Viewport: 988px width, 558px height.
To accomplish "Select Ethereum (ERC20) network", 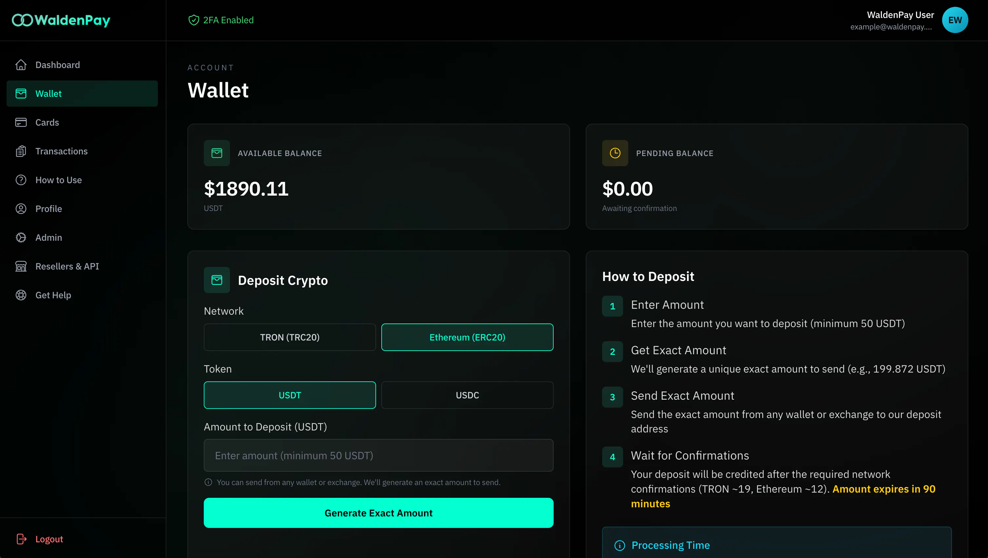I will tap(467, 337).
